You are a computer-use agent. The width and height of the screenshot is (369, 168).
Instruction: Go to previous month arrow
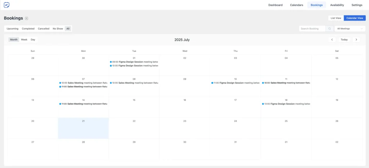pos(332,40)
